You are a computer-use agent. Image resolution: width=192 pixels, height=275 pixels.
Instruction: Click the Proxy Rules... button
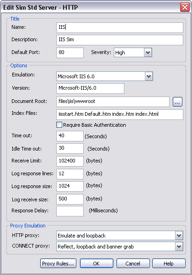coord(58,263)
